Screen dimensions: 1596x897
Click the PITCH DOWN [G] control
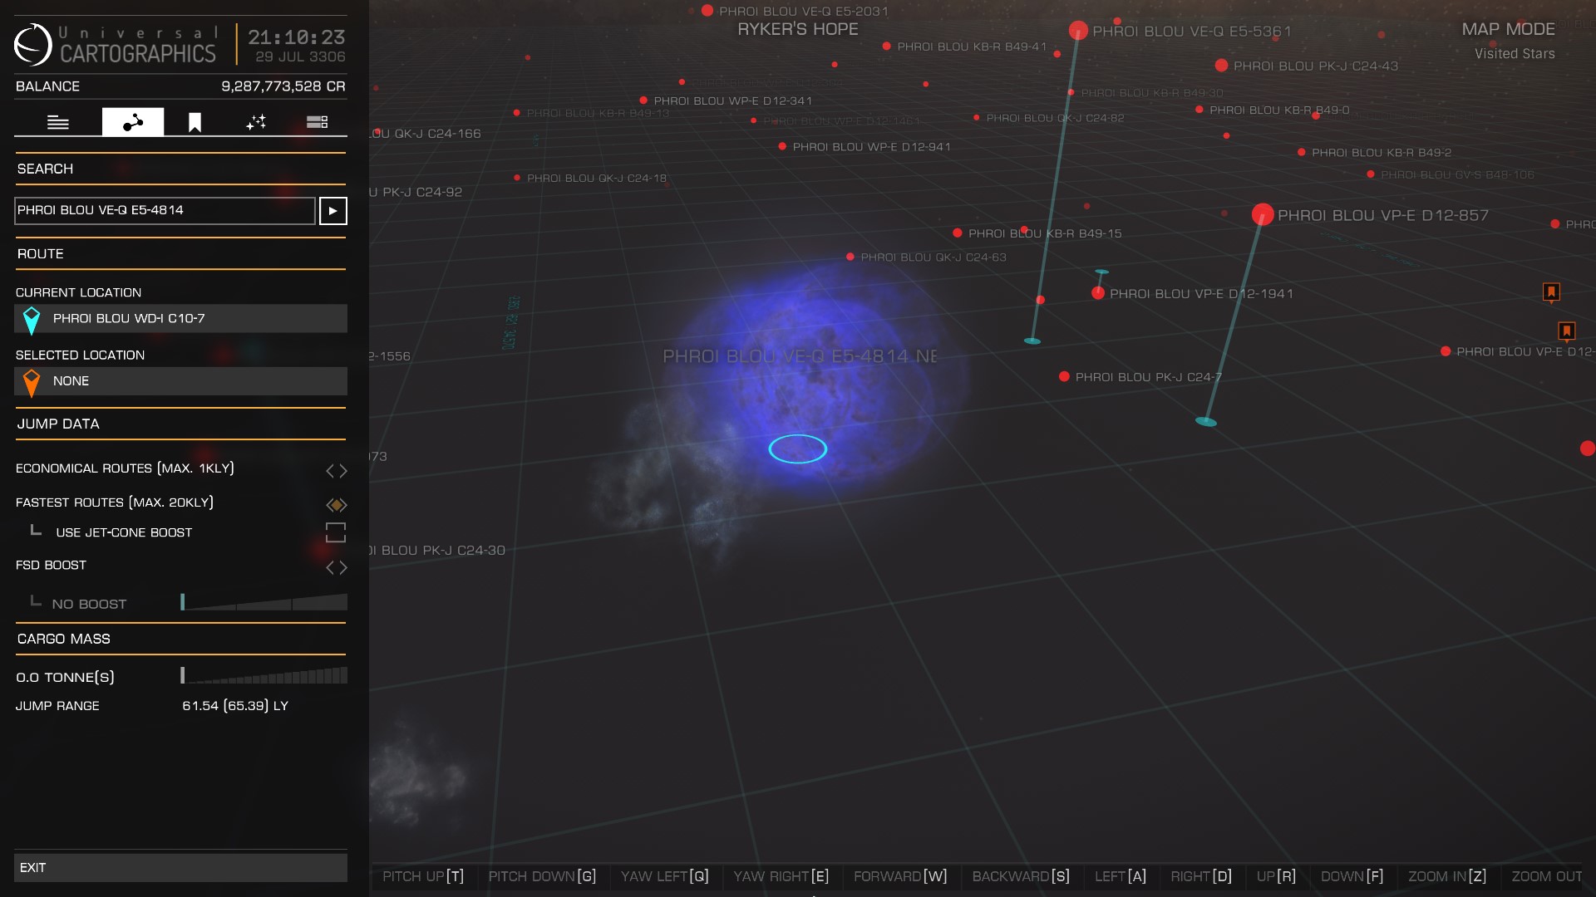click(x=542, y=876)
